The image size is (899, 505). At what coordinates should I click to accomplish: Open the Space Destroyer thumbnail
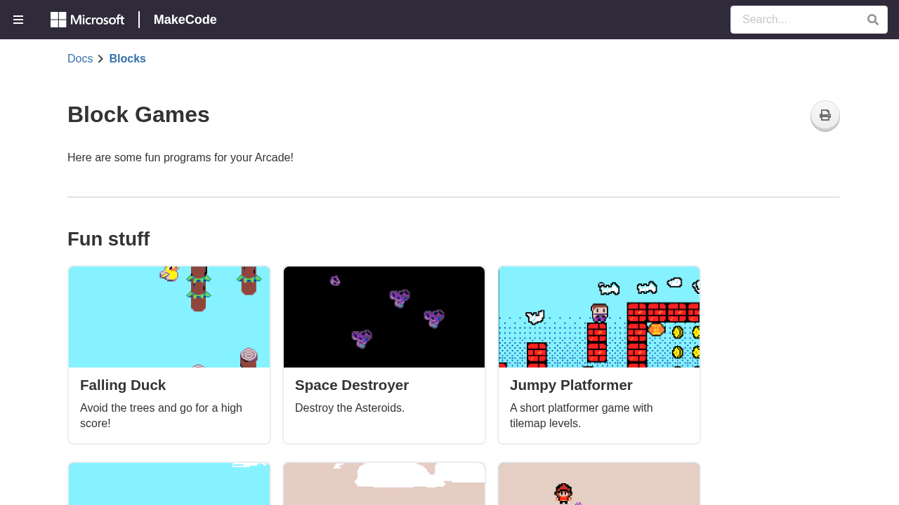pos(384,317)
